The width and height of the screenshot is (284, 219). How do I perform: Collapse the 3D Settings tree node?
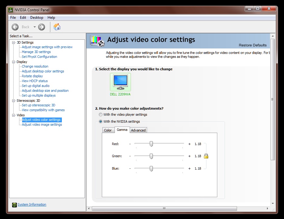13,42
